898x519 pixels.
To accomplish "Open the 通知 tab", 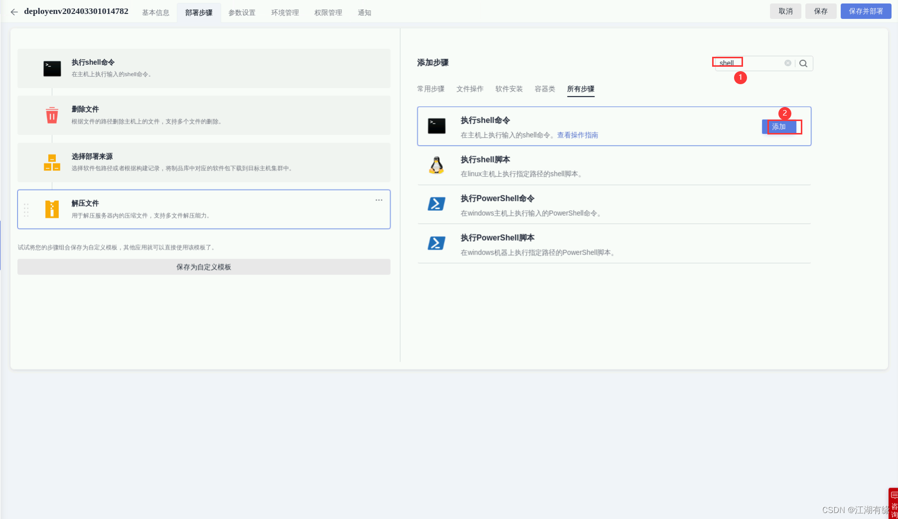I will [364, 12].
